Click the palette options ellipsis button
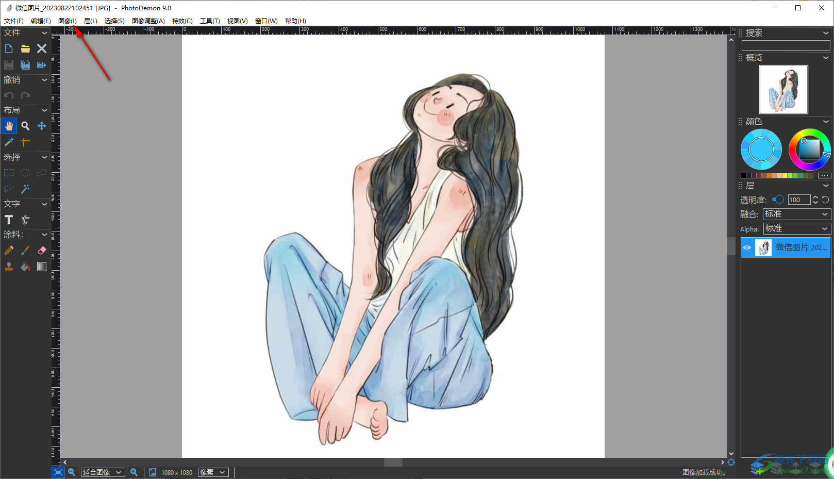The height and width of the screenshot is (479, 834). [825, 176]
